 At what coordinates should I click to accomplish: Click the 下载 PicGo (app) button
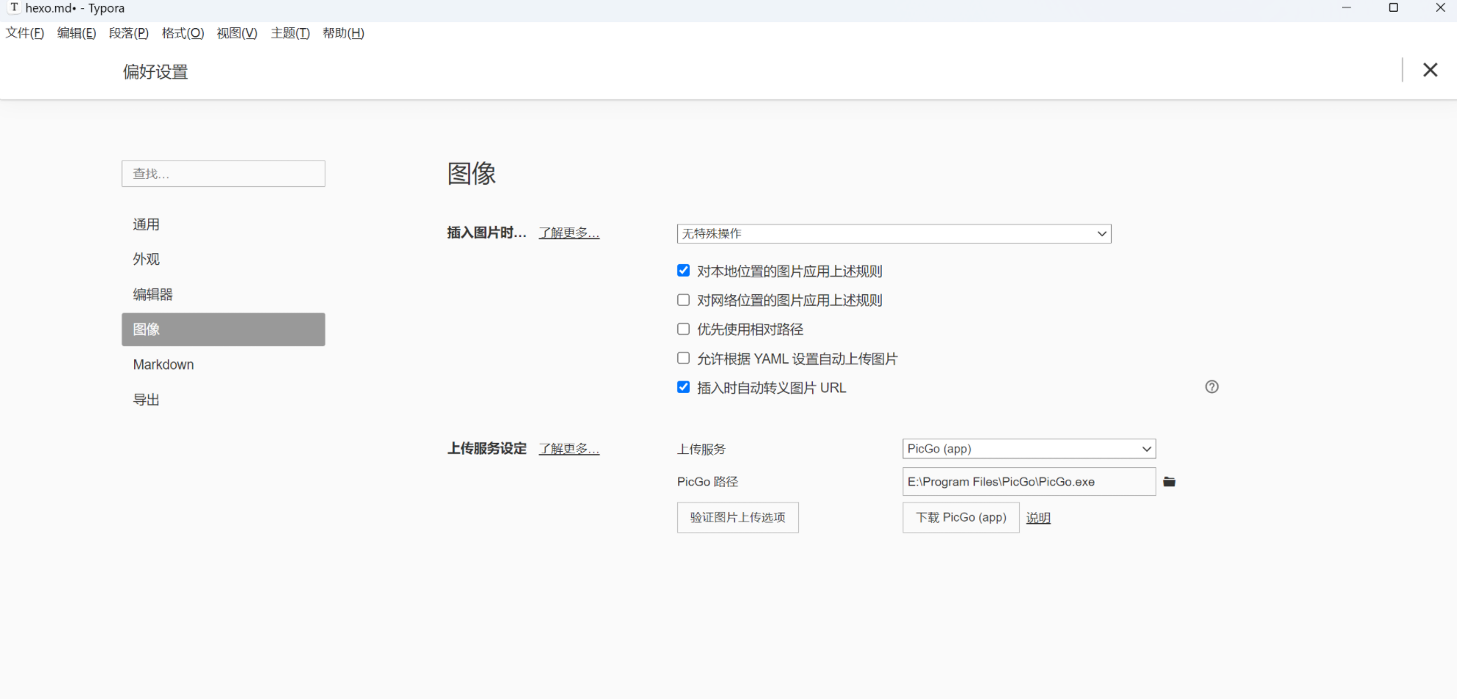[x=961, y=517]
